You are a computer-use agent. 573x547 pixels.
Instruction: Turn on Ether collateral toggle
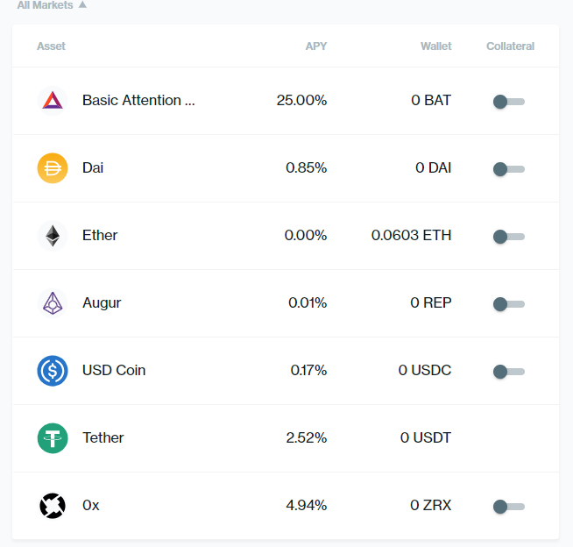coord(509,237)
